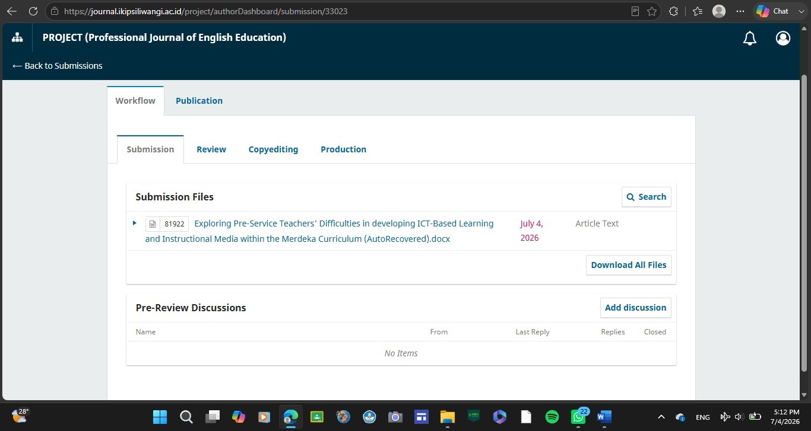Go back to Submissions link
Screen dimensions: 811x431
point(57,66)
